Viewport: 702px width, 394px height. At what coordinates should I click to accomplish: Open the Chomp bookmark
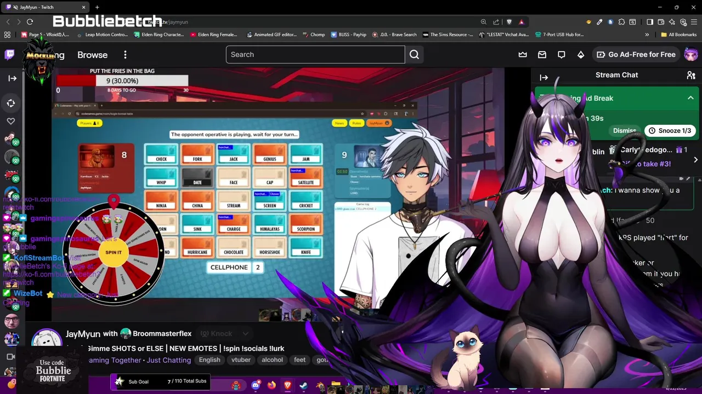coord(313,34)
